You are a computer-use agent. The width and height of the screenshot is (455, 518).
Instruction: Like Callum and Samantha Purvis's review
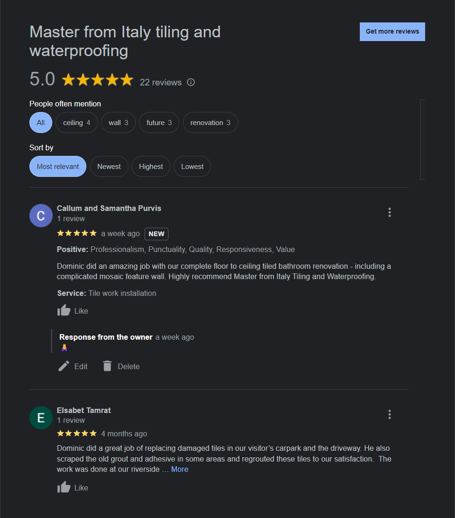tap(64, 310)
